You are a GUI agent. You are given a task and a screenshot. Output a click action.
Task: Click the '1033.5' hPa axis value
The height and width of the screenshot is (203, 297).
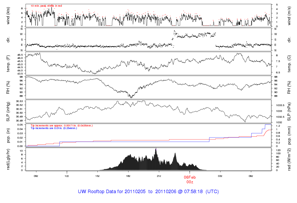click(280, 105)
